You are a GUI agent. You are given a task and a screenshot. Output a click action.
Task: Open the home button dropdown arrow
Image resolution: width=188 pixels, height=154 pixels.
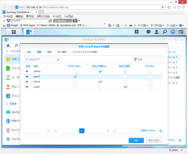(113, 25)
